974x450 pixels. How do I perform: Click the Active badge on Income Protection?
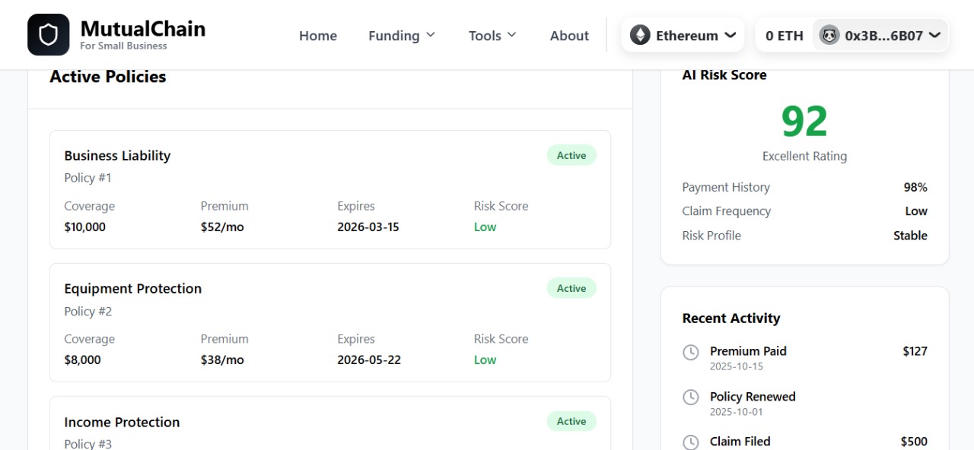[x=571, y=422]
